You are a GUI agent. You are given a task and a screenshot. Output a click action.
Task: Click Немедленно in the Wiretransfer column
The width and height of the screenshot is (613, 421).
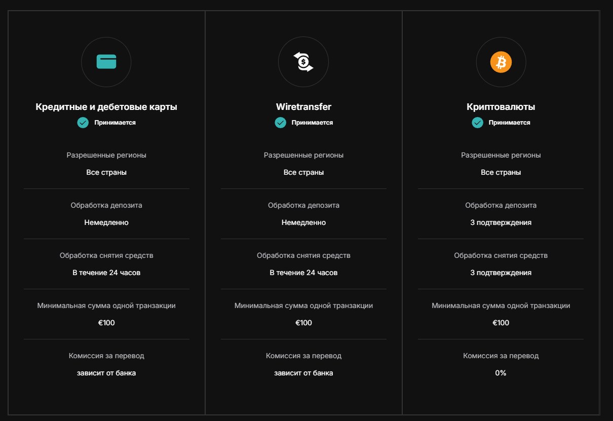click(303, 222)
